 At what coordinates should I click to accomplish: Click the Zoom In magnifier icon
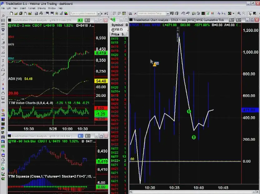click(x=239, y=13)
